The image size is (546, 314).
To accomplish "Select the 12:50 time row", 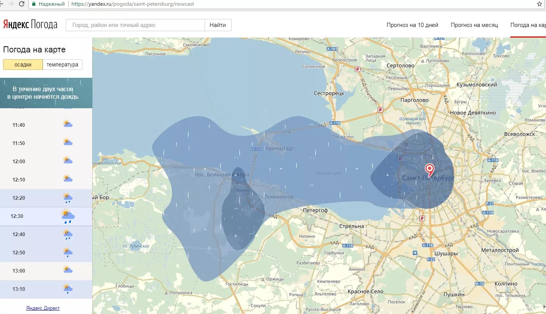I will tap(46, 252).
